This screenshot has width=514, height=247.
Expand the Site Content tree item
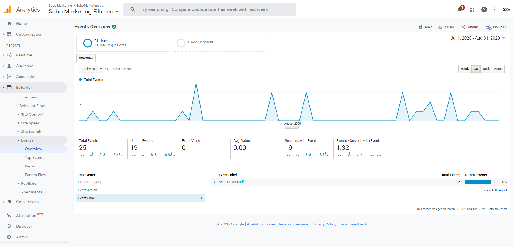(x=18, y=114)
